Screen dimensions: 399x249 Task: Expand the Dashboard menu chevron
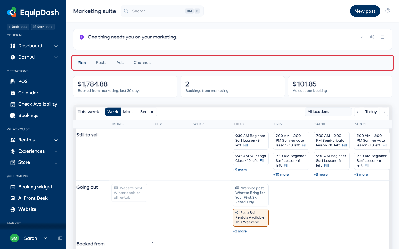tap(56, 46)
